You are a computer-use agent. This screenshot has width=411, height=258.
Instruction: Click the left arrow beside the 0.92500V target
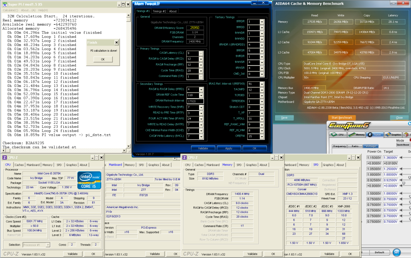point(401,180)
